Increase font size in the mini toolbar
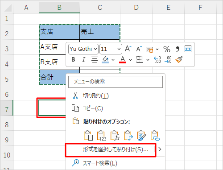223x170 pixels. pos(128,49)
